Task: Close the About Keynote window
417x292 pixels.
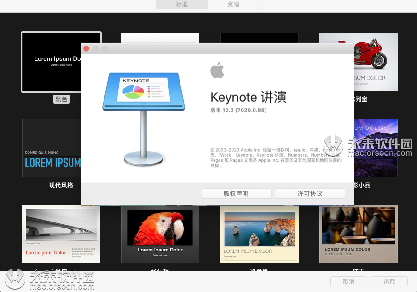Action: click(86, 48)
